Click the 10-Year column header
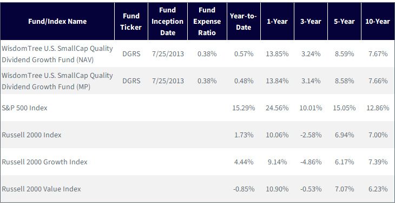395x206 pixels. click(378, 22)
